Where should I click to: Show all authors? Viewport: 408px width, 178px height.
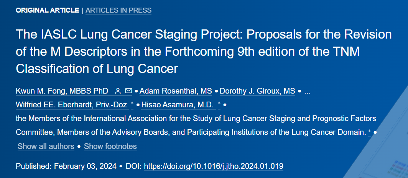(46, 146)
